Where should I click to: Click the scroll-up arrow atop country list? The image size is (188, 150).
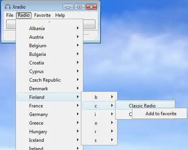pyautogui.click(x=49, y=22)
